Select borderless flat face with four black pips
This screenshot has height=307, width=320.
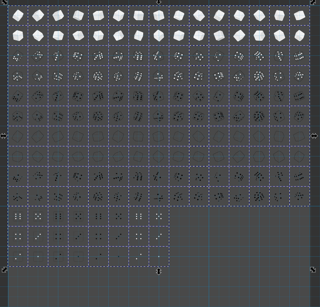coord(98,237)
